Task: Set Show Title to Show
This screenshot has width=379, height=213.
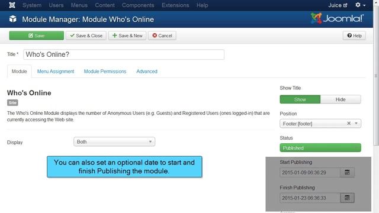Action: pyautogui.click(x=300, y=99)
